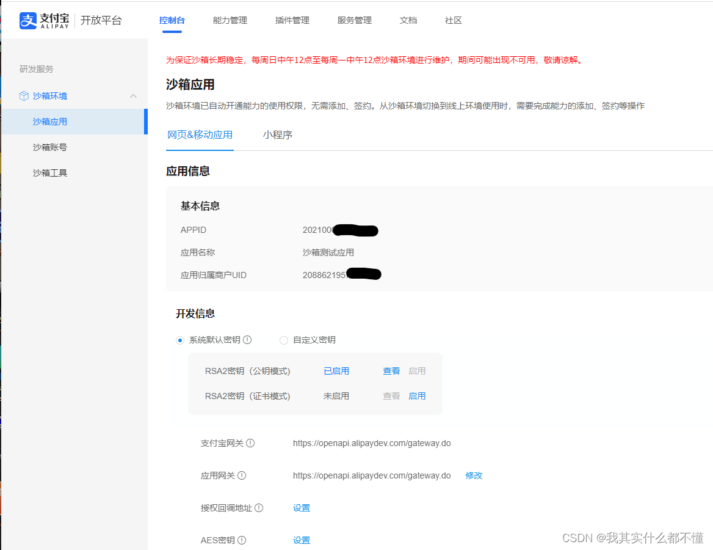Click the 支付宝网关 URL text

tap(372, 443)
